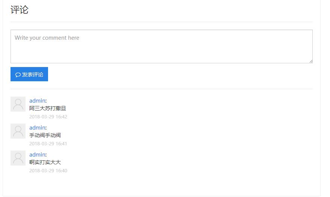Submit comment with the 发表评论 button
The height and width of the screenshot is (197, 330).
point(29,74)
